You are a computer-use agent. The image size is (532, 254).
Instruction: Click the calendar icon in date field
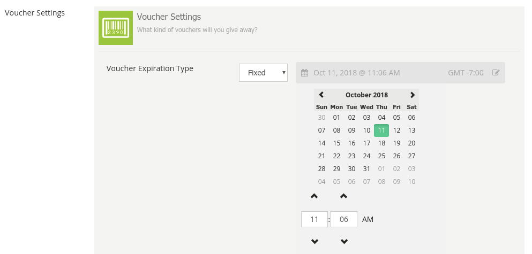(304, 73)
